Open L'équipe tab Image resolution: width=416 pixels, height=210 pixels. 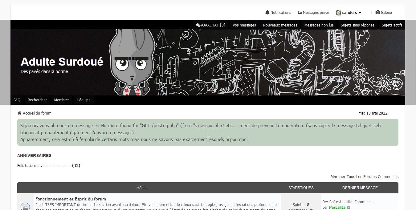84,100
